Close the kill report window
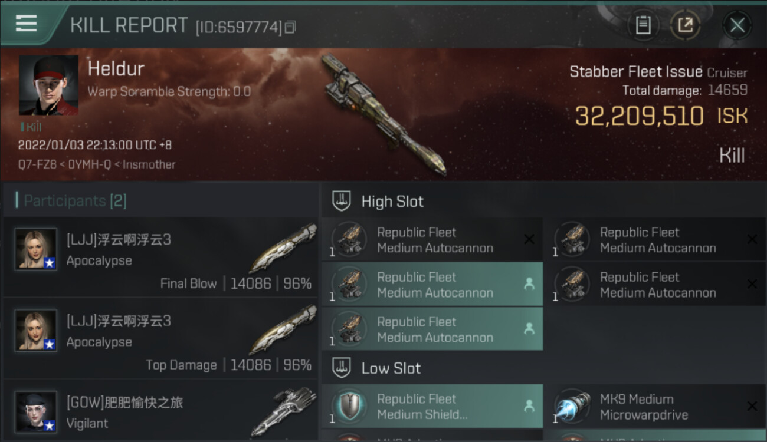767x442 pixels. click(737, 25)
